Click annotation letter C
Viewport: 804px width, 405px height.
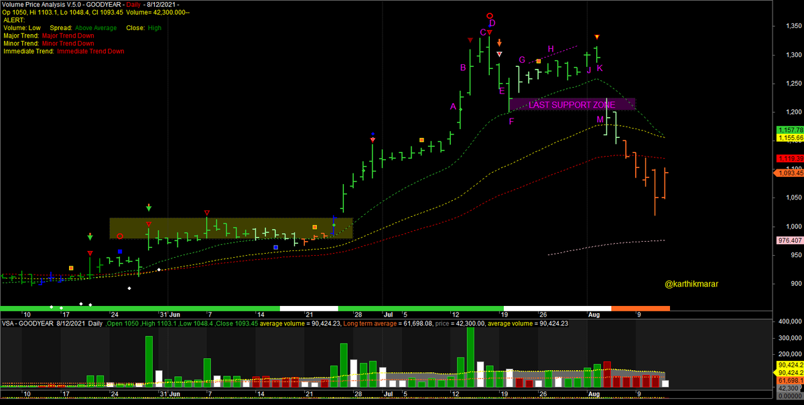coord(482,32)
